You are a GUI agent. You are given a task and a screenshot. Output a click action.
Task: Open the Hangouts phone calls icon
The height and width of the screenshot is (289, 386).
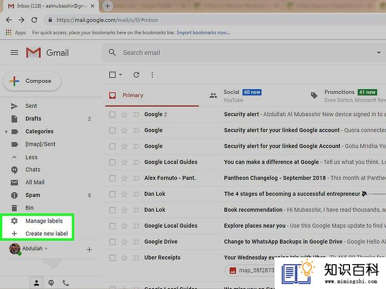tap(66, 283)
